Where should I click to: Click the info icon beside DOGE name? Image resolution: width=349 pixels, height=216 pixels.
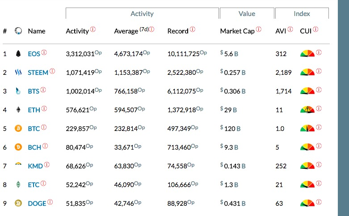click(x=50, y=202)
